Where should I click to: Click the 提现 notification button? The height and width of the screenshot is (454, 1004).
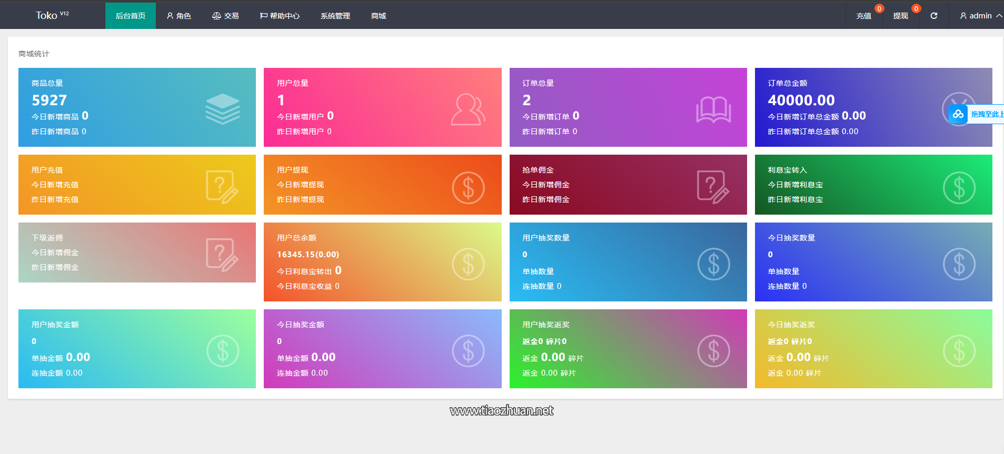[900, 16]
